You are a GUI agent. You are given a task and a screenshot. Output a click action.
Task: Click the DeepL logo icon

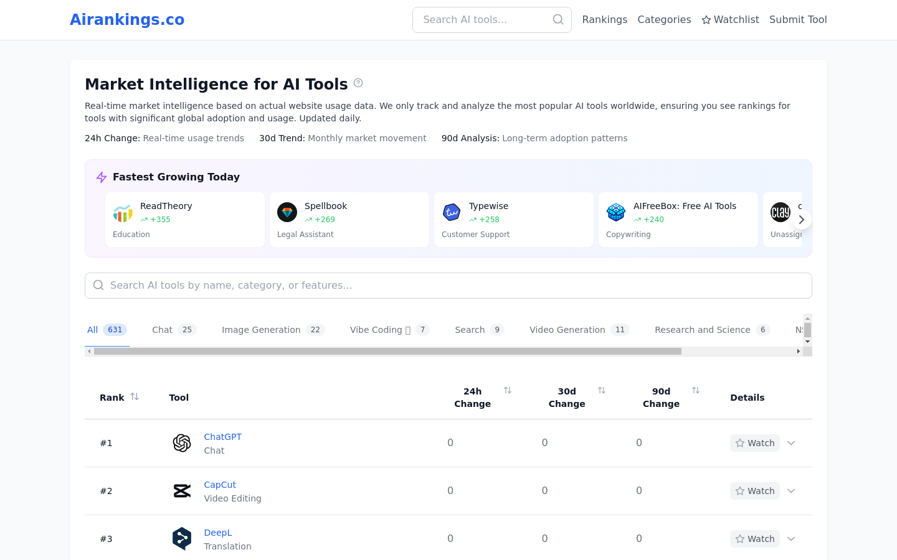tap(182, 539)
